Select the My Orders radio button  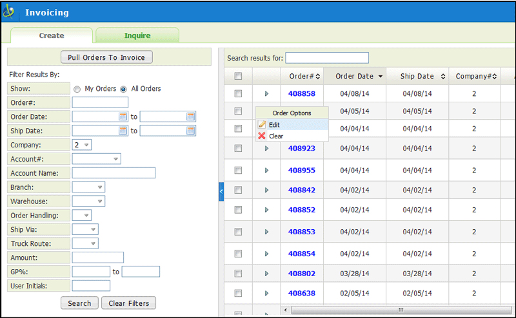(77, 89)
